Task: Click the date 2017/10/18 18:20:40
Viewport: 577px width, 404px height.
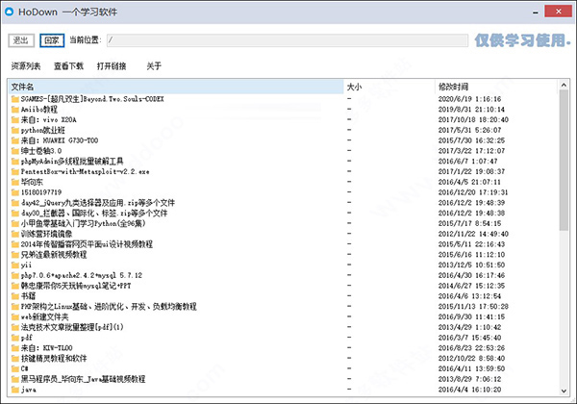Action: click(x=473, y=119)
